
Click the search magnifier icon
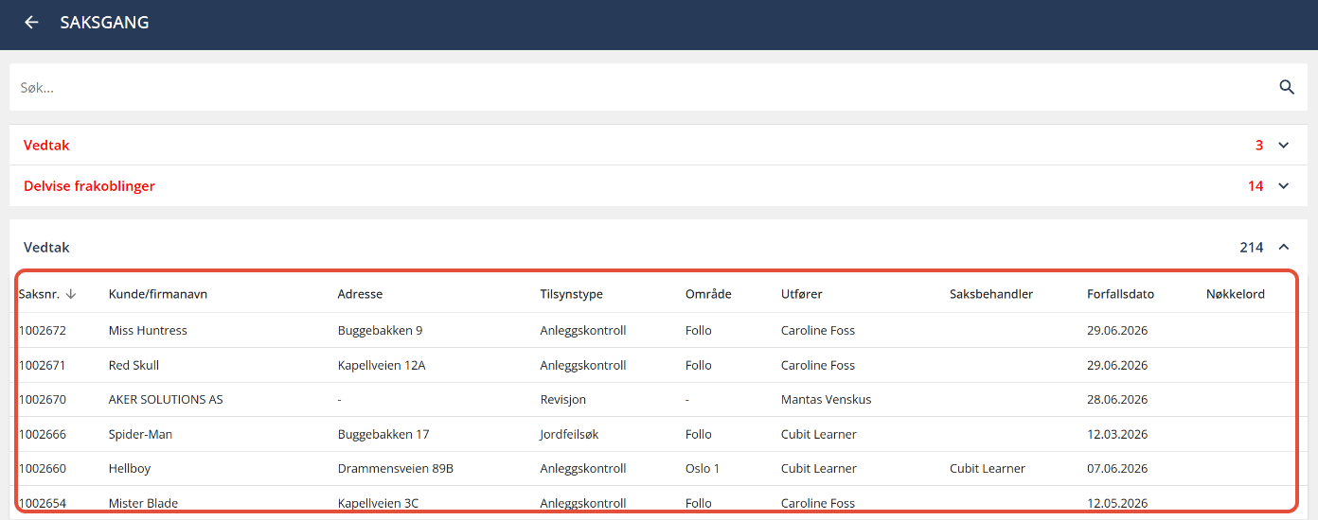[x=1287, y=87]
